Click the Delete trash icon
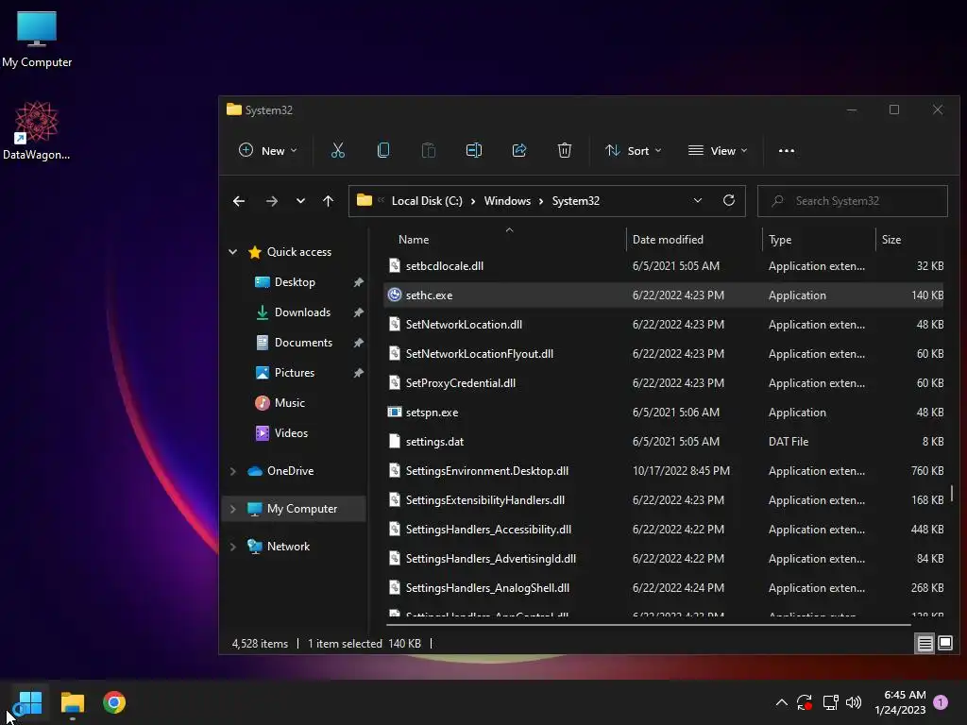Image resolution: width=967 pixels, height=725 pixels. click(x=565, y=150)
